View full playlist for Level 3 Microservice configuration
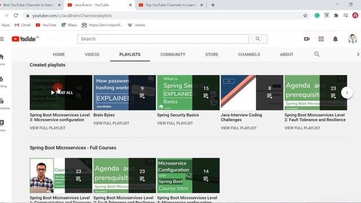 (x=47, y=128)
